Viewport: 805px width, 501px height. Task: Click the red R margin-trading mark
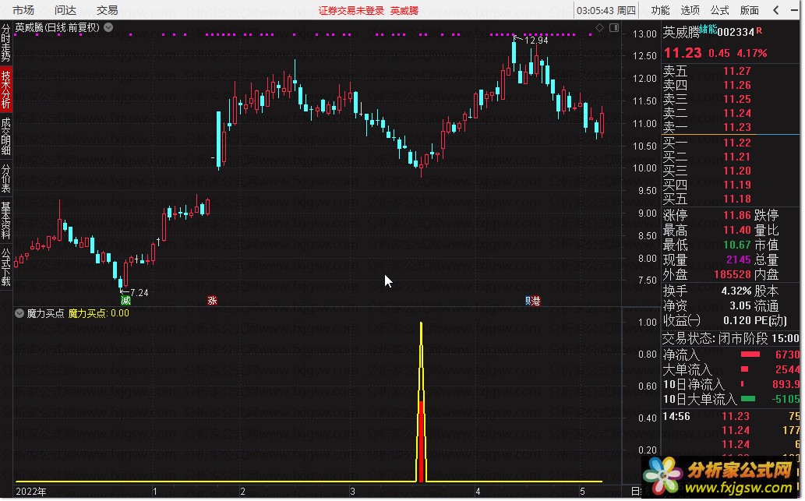759,31
